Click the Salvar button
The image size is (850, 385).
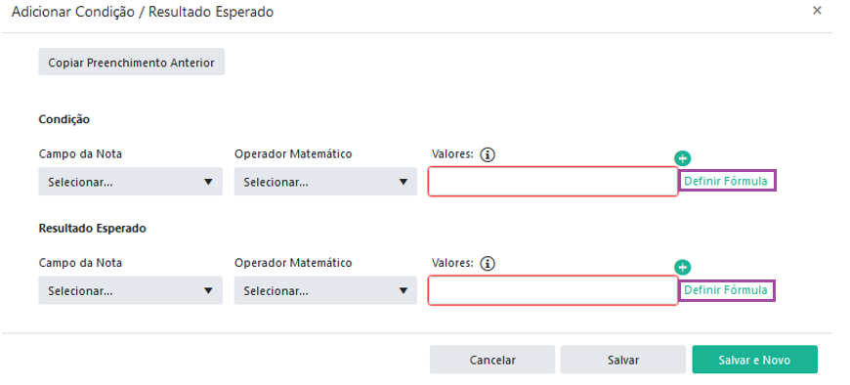[623, 360]
